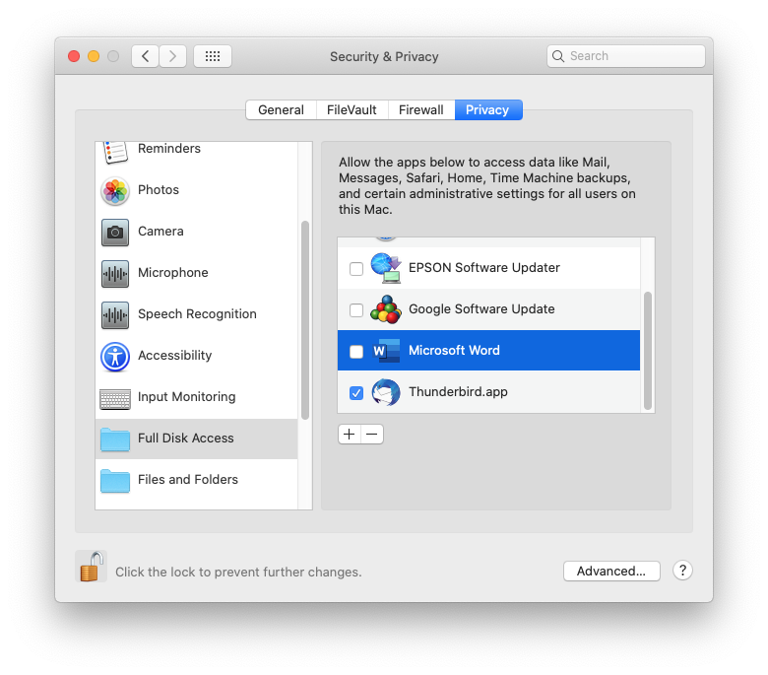Click the Microsoft Word app icon
The height and width of the screenshot is (675, 768).
tap(386, 351)
